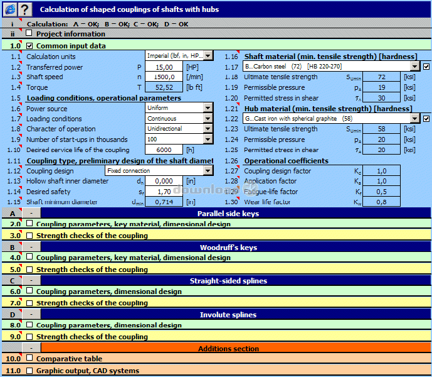The width and height of the screenshot is (432, 377).
Task: Toggle the Common input data checkbox
Action: (29, 46)
